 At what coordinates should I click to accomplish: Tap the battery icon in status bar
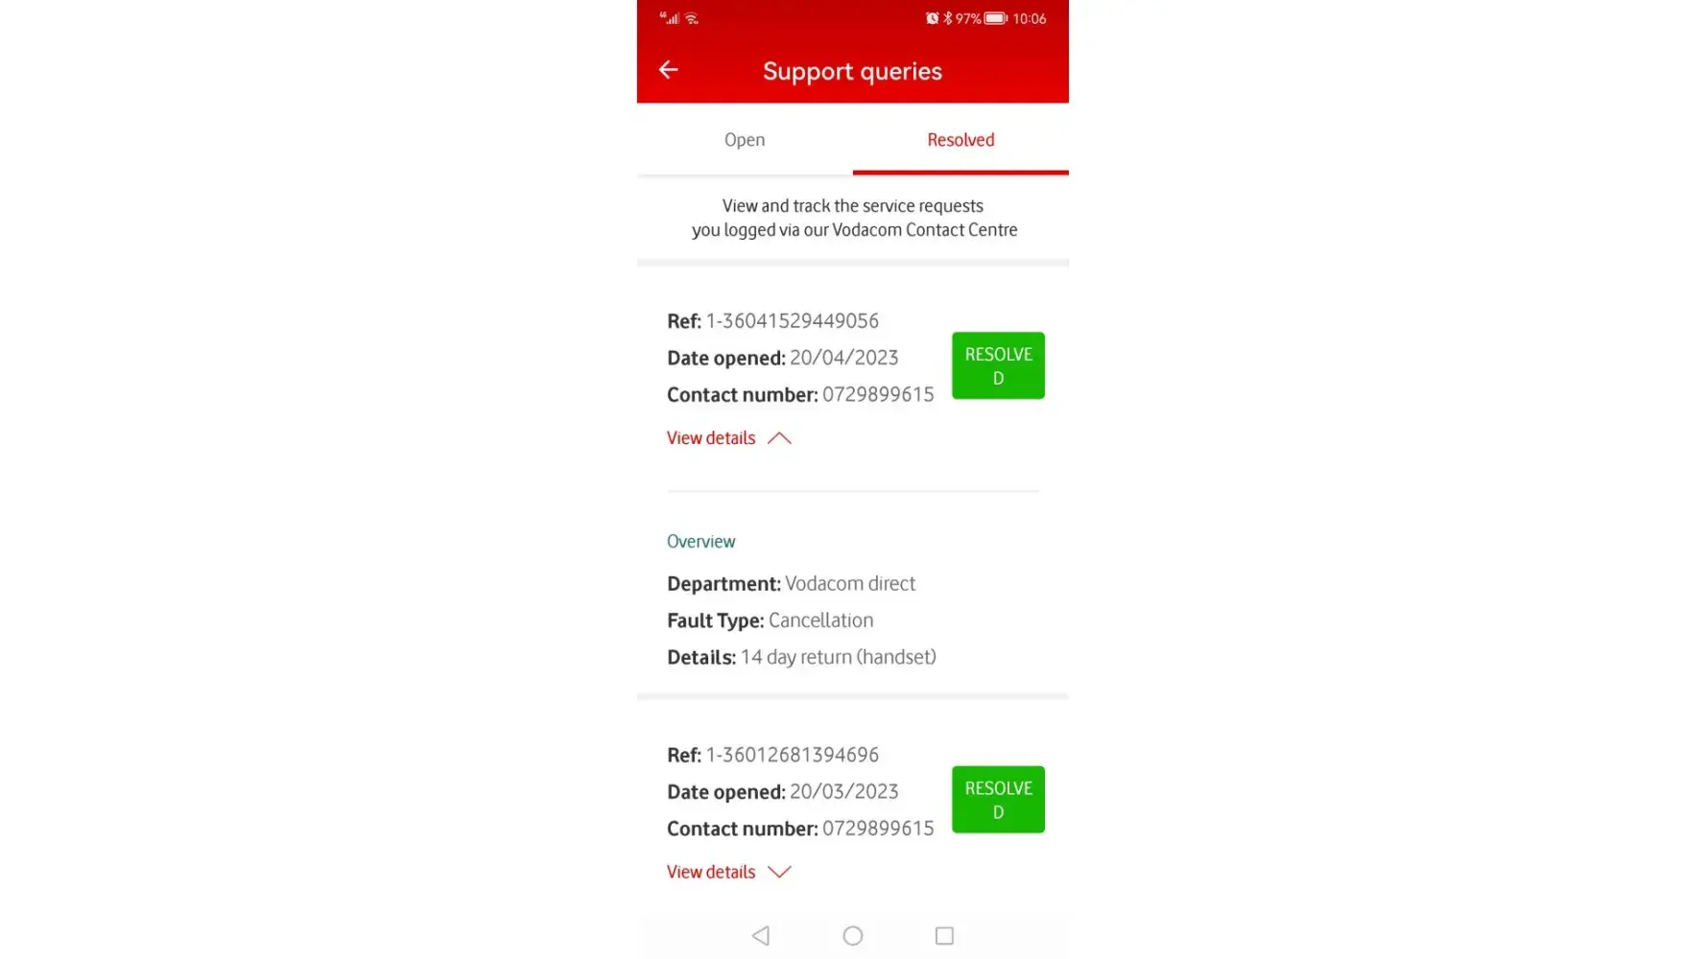tap(996, 18)
